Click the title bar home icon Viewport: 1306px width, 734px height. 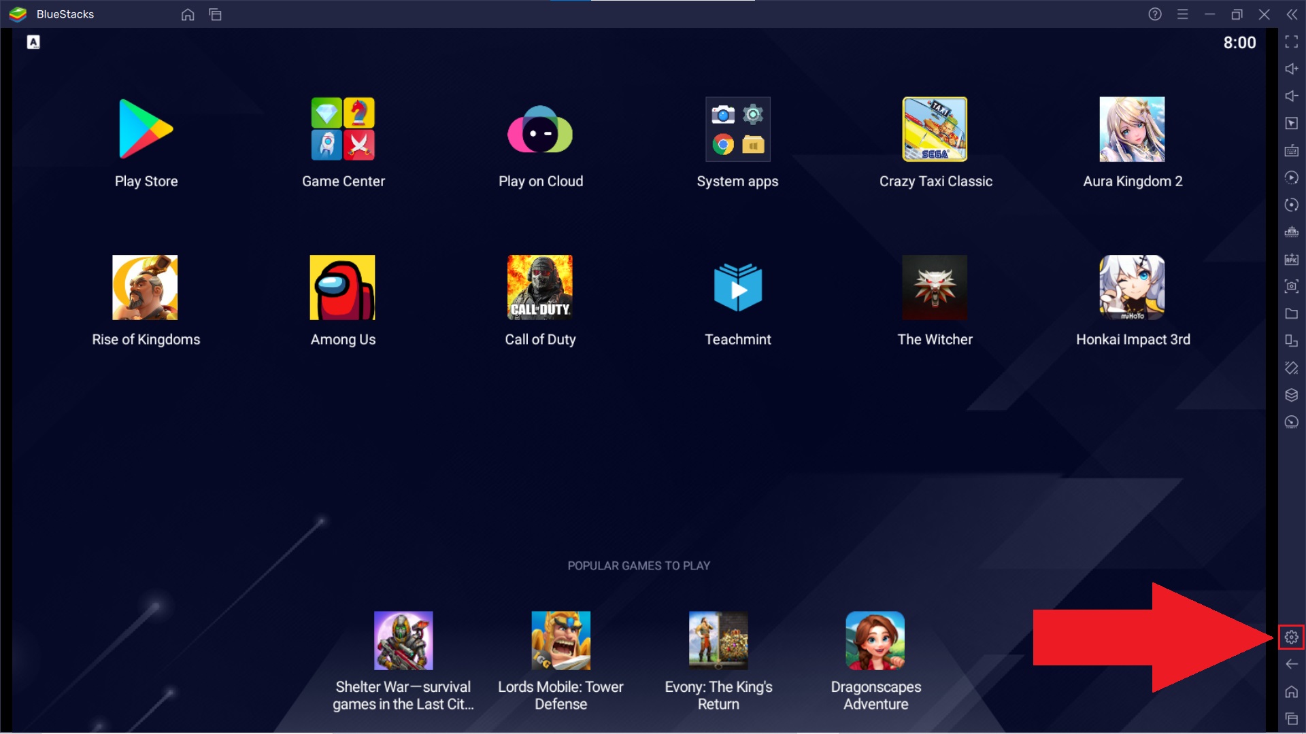188,14
